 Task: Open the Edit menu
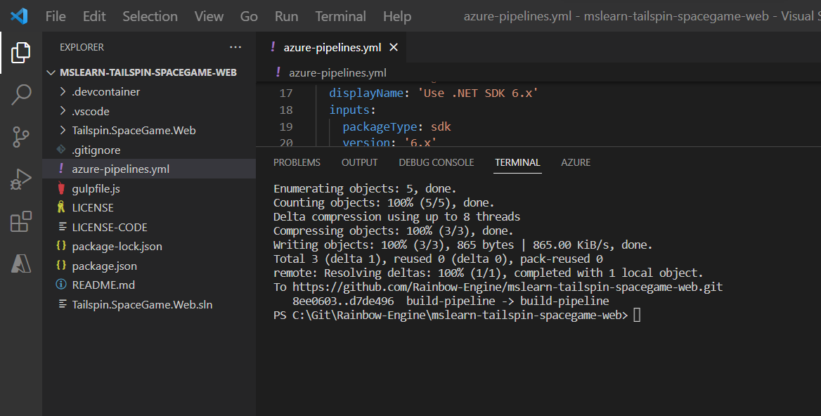[94, 16]
